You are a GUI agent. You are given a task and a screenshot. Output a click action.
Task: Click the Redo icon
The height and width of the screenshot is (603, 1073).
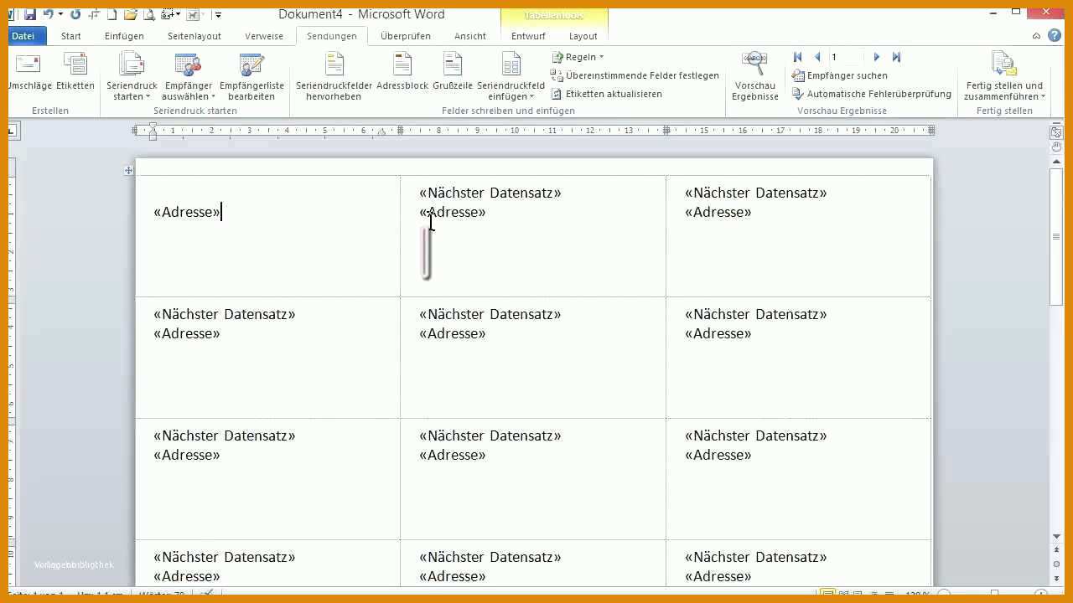point(76,14)
